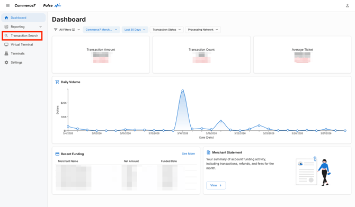Open the Dashboard menu item
Viewport: 355px width, 207px height.
pos(23,17)
